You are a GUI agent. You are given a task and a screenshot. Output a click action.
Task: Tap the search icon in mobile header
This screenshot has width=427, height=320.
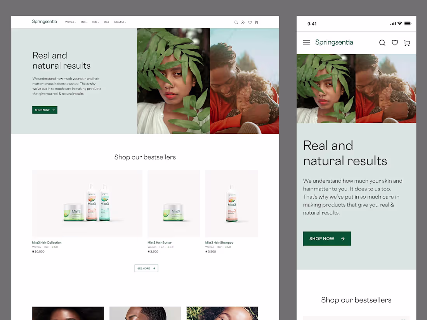click(382, 43)
